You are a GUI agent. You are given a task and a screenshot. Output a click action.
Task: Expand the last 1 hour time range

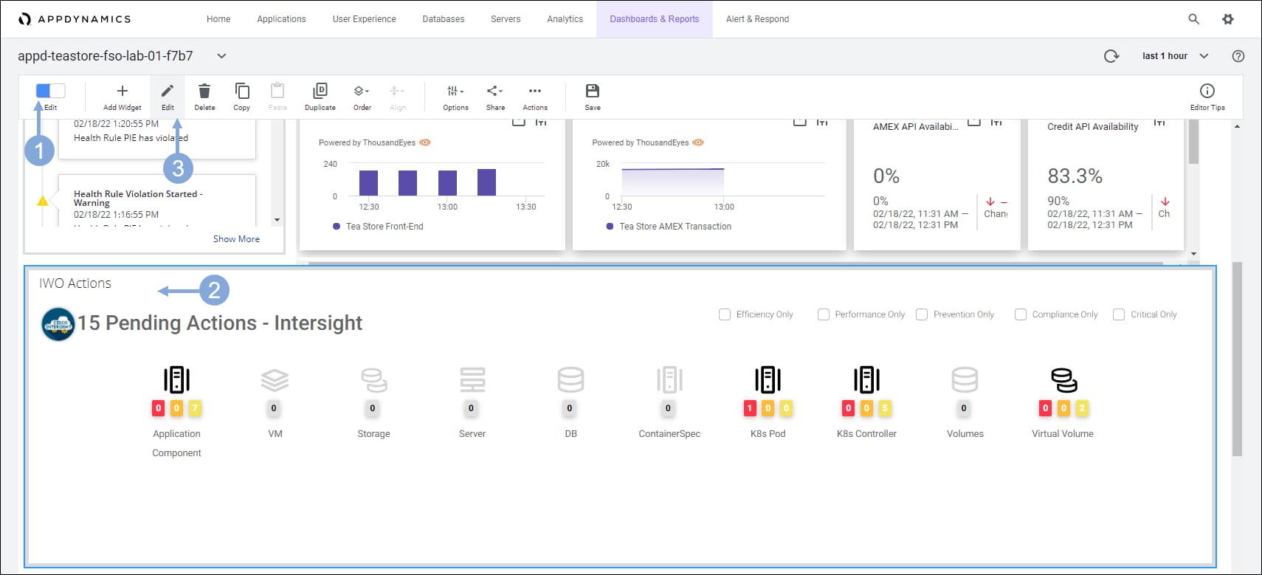click(x=1175, y=56)
